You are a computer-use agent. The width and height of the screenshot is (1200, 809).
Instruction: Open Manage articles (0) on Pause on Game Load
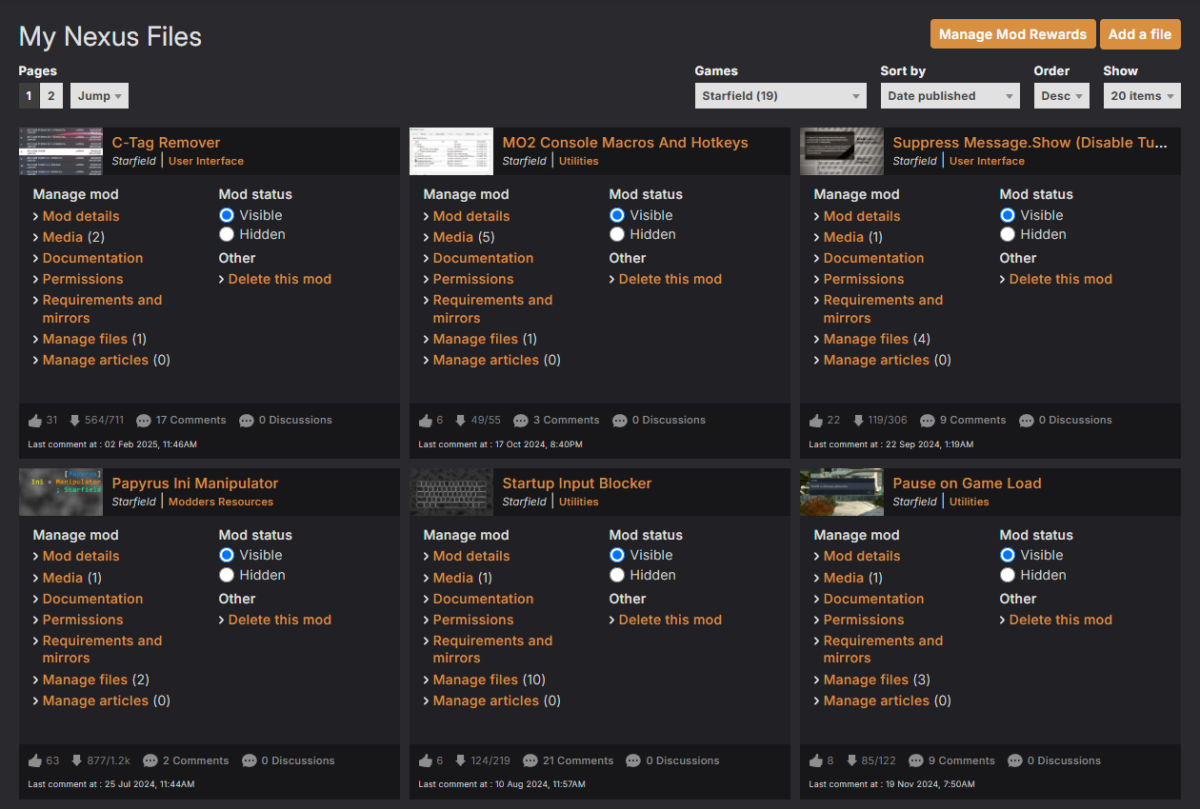(887, 700)
